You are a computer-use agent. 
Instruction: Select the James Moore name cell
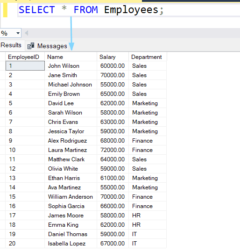point(71,216)
